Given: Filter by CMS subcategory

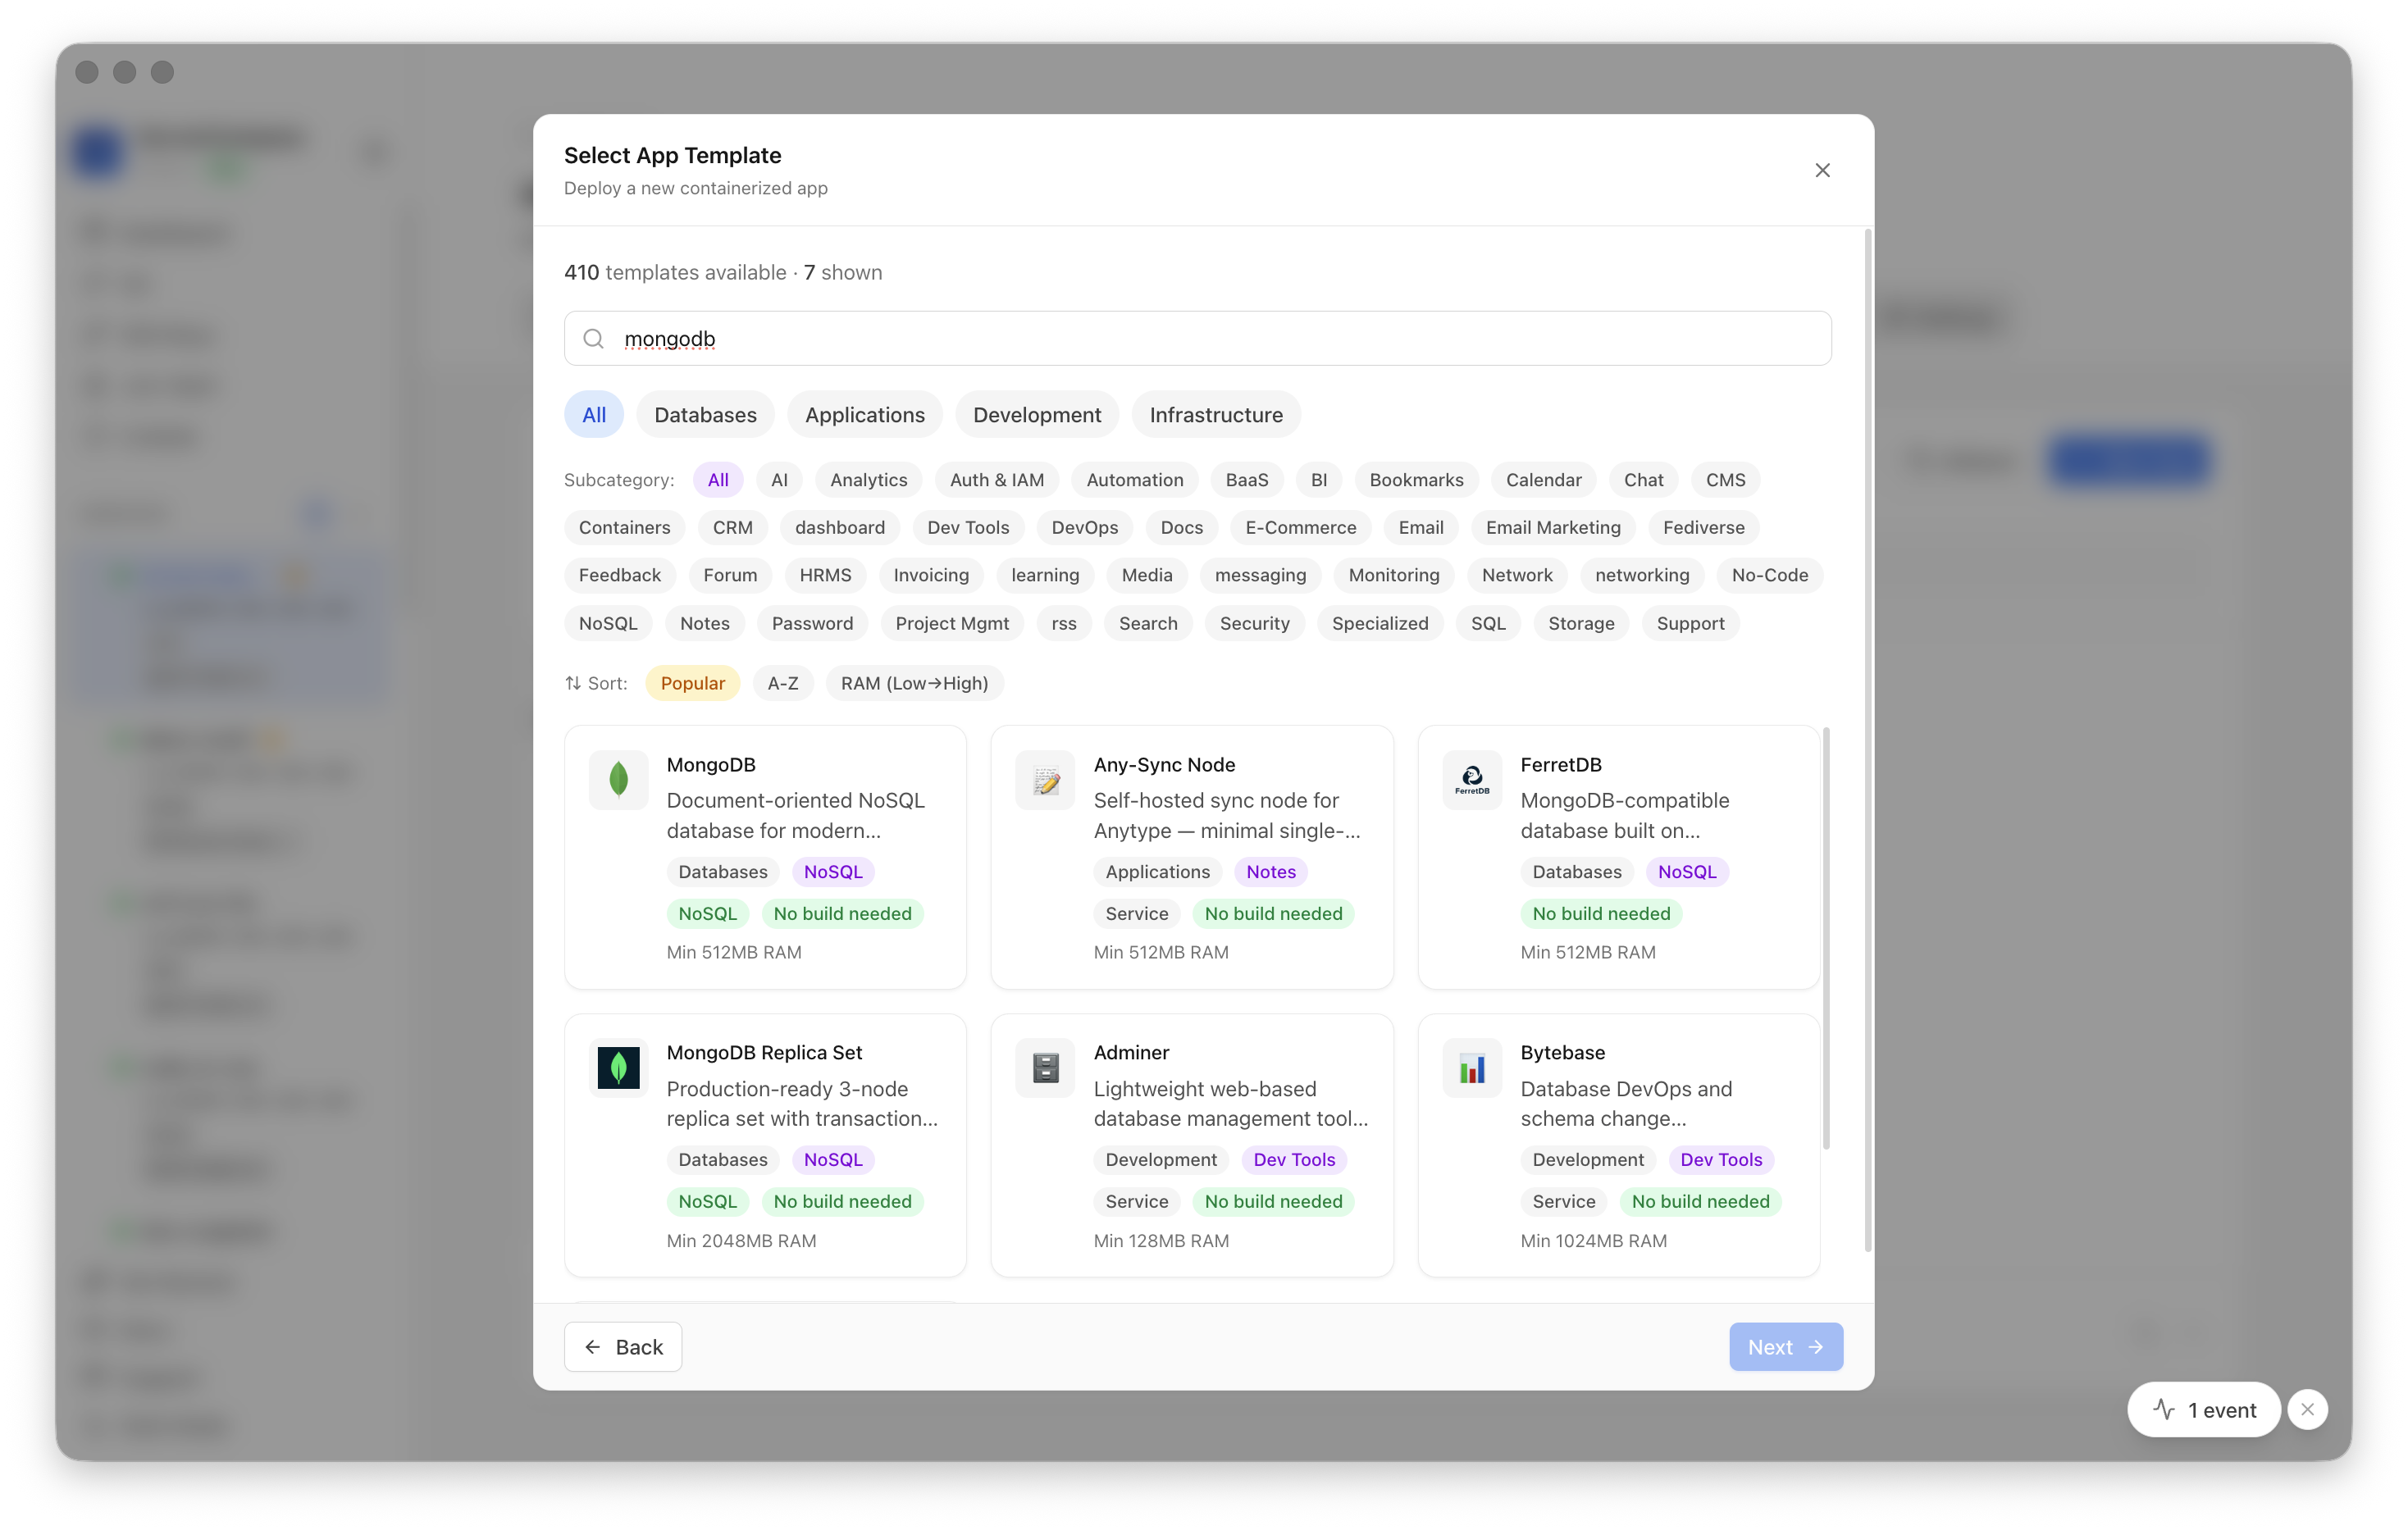Looking at the screenshot, I should [x=1725, y=480].
